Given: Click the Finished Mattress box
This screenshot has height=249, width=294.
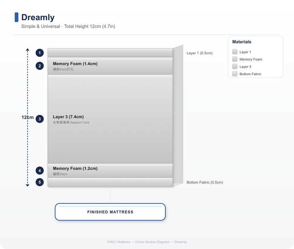Looking at the screenshot, I should tap(110, 212).
